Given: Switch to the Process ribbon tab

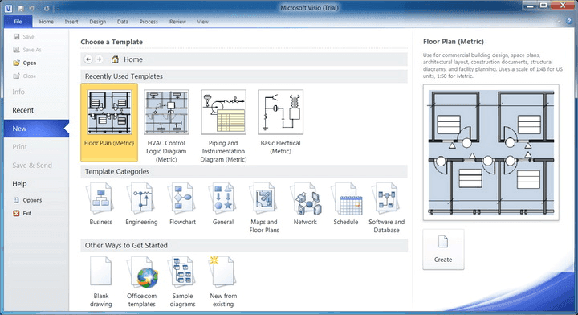Looking at the screenshot, I should [149, 22].
